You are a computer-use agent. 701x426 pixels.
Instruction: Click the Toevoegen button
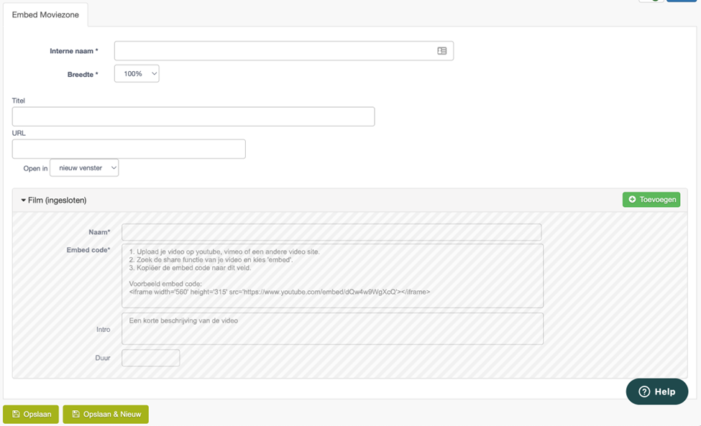click(651, 200)
